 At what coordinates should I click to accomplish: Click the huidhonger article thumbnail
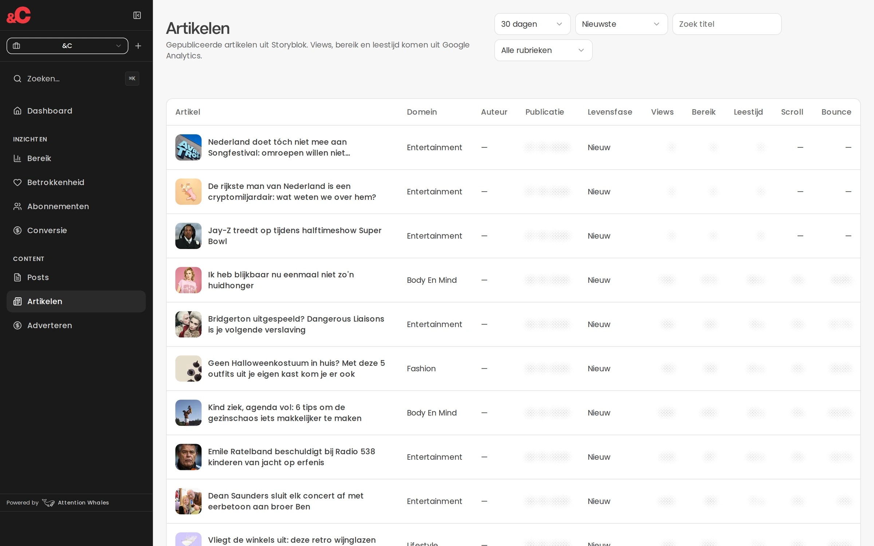tap(188, 280)
